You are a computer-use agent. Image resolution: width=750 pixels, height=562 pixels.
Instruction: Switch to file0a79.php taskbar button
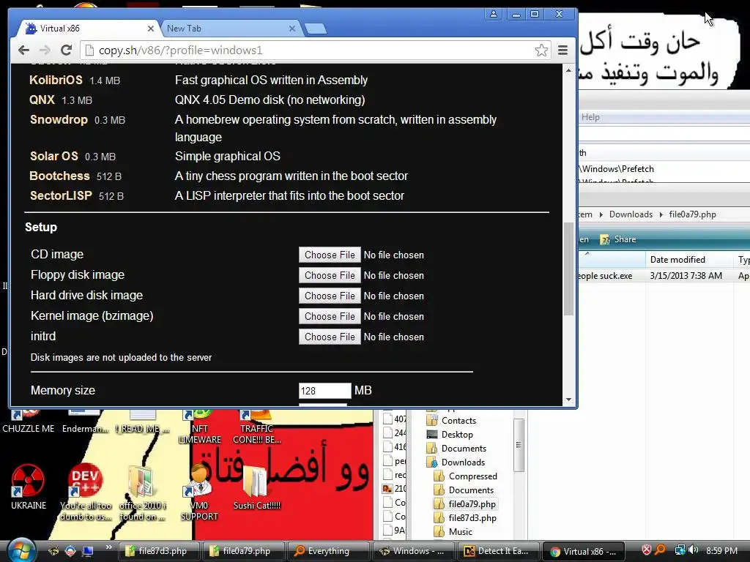point(243,551)
